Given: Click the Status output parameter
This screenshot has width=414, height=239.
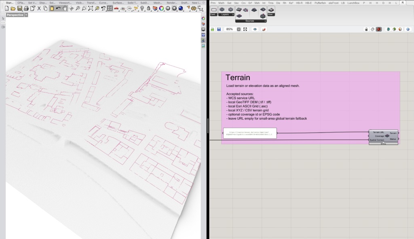Looking at the screenshot, I should [393, 139].
